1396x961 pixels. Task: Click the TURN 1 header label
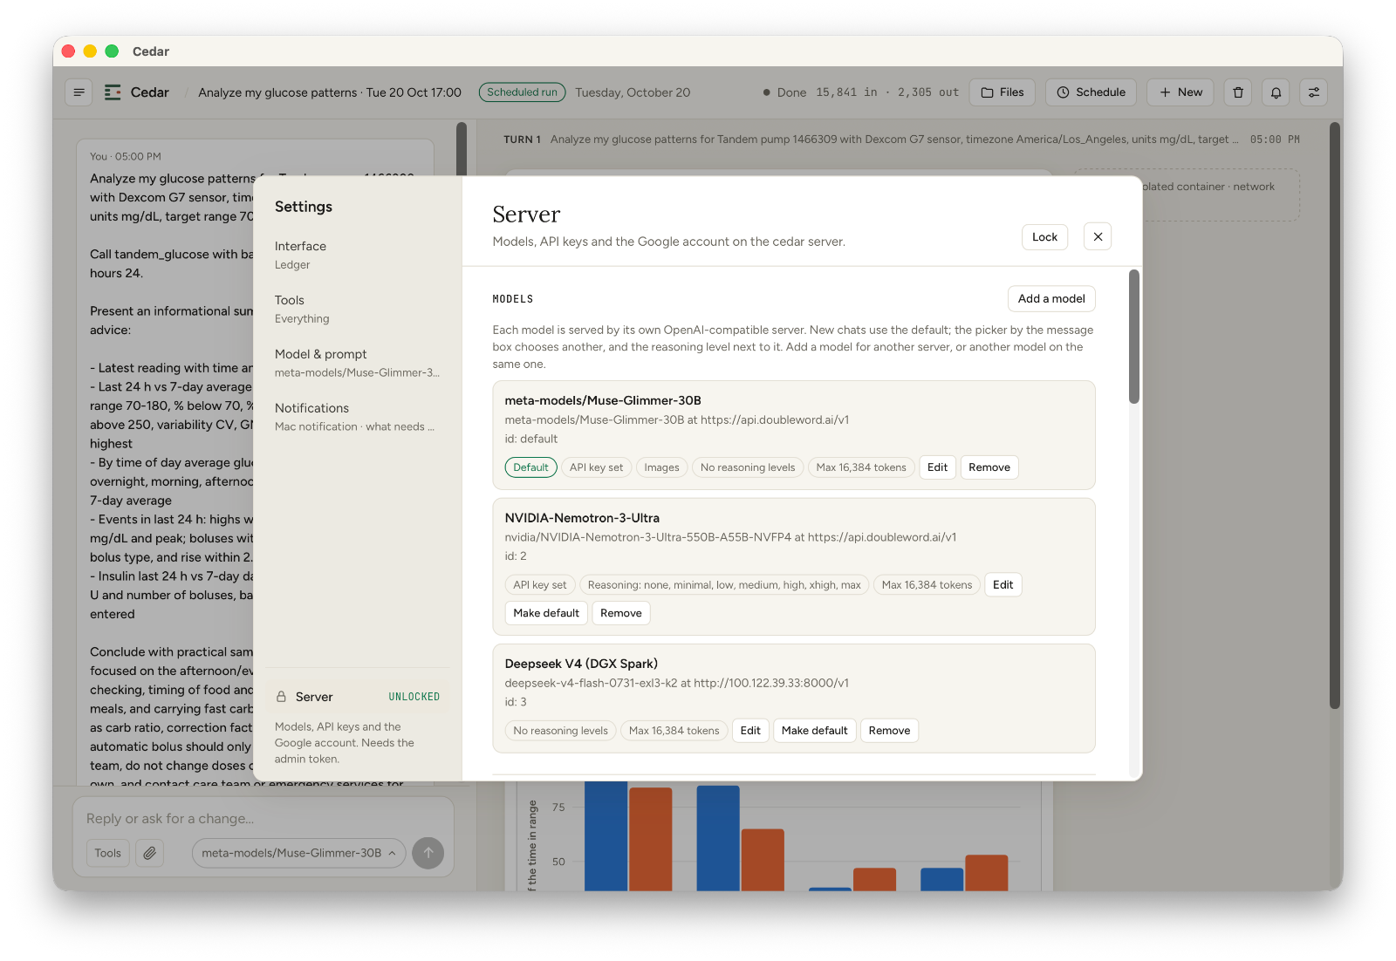[x=522, y=140]
